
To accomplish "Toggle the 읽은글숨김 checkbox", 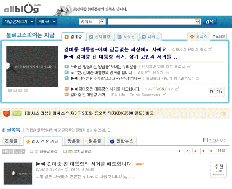I will coord(31,152).
